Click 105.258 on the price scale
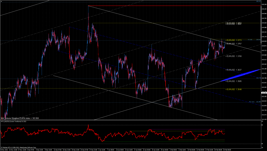This screenshot has height=151, width=267. coord(264,4)
